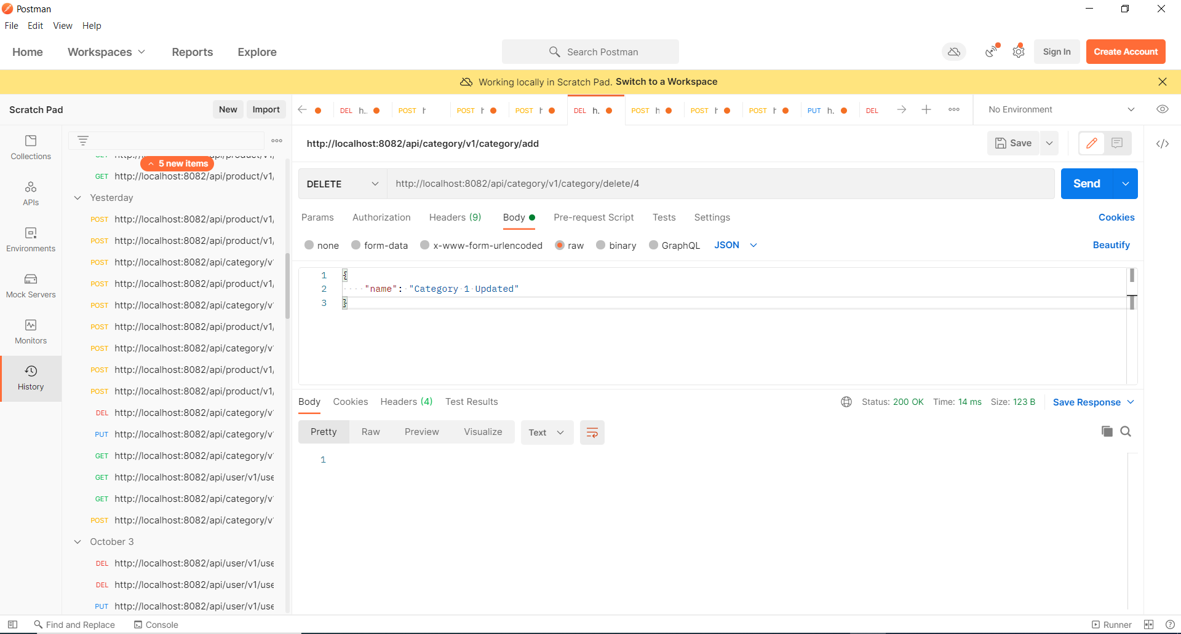This screenshot has width=1181, height=634.
Task: Open the Monitors sidebar panel
Action: [31, 332]
